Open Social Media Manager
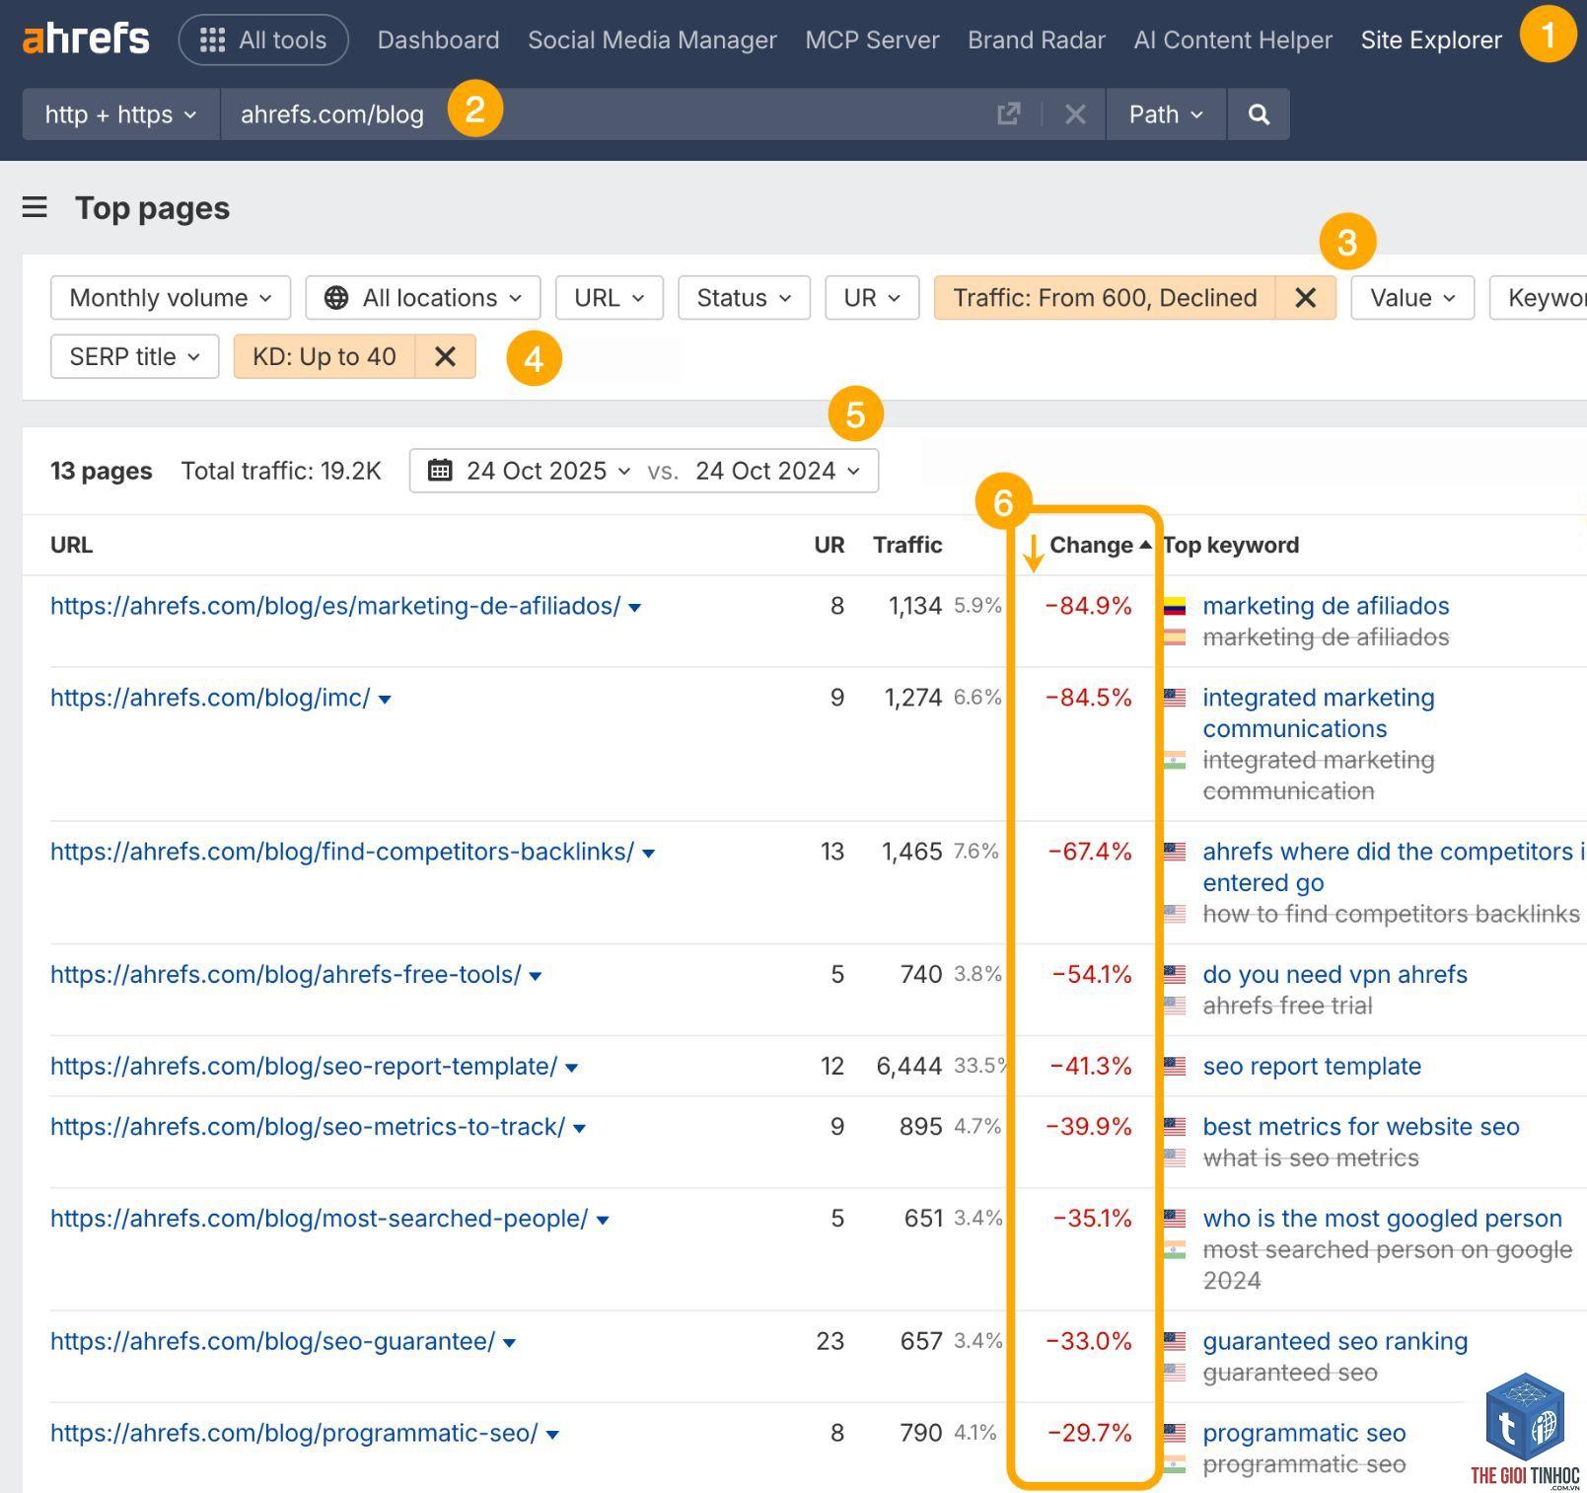Screen dimensions: 1587x1493 point(652,39)
